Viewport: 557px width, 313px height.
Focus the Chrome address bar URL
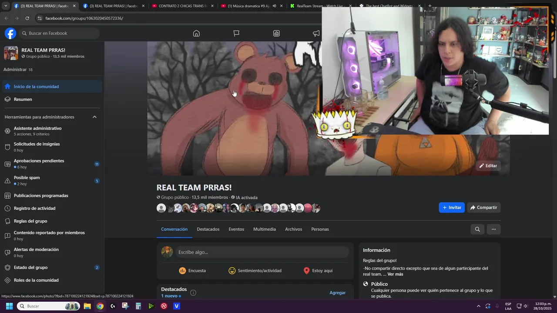pyautogui.click(x=84, y=18)
